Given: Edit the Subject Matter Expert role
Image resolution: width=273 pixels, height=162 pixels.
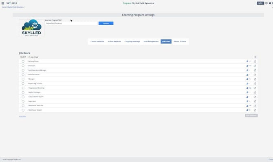Looking at the screenshot, I should 255,97.
